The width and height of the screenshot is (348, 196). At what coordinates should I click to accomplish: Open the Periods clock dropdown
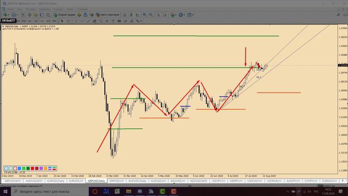click(x=182, y=15)
